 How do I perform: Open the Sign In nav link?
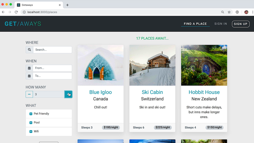point(221,24)
